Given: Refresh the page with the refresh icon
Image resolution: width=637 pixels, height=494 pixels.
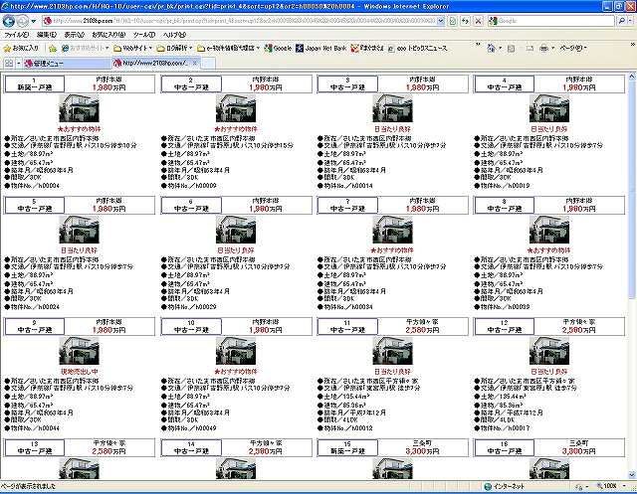Looking at the screenshot, I should 465,21.
